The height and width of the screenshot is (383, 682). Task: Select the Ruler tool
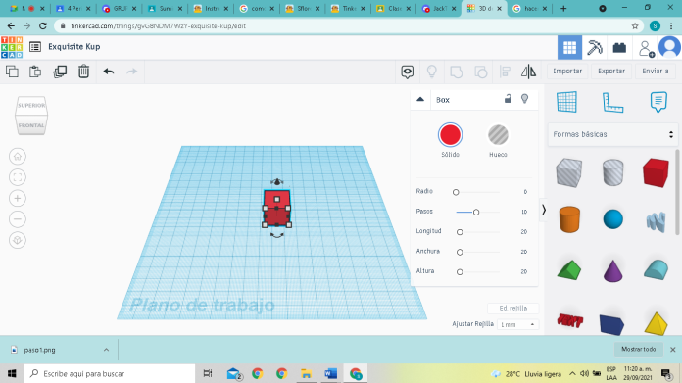coord(612,103)
